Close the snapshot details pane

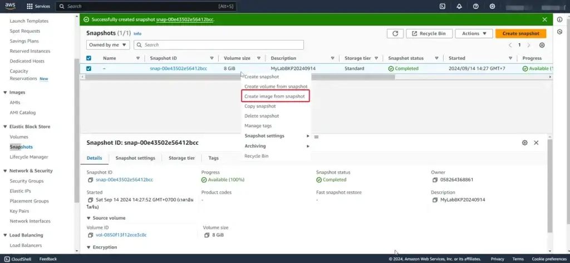click(x=536, y=143)
